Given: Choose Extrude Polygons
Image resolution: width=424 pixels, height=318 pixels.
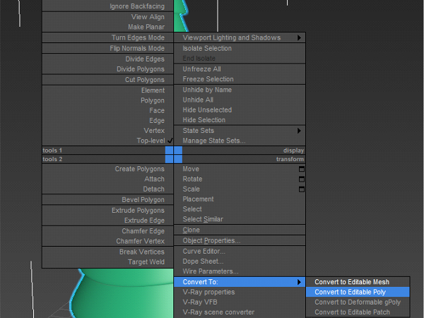Looking at the screenshot, I should [107, 210].
